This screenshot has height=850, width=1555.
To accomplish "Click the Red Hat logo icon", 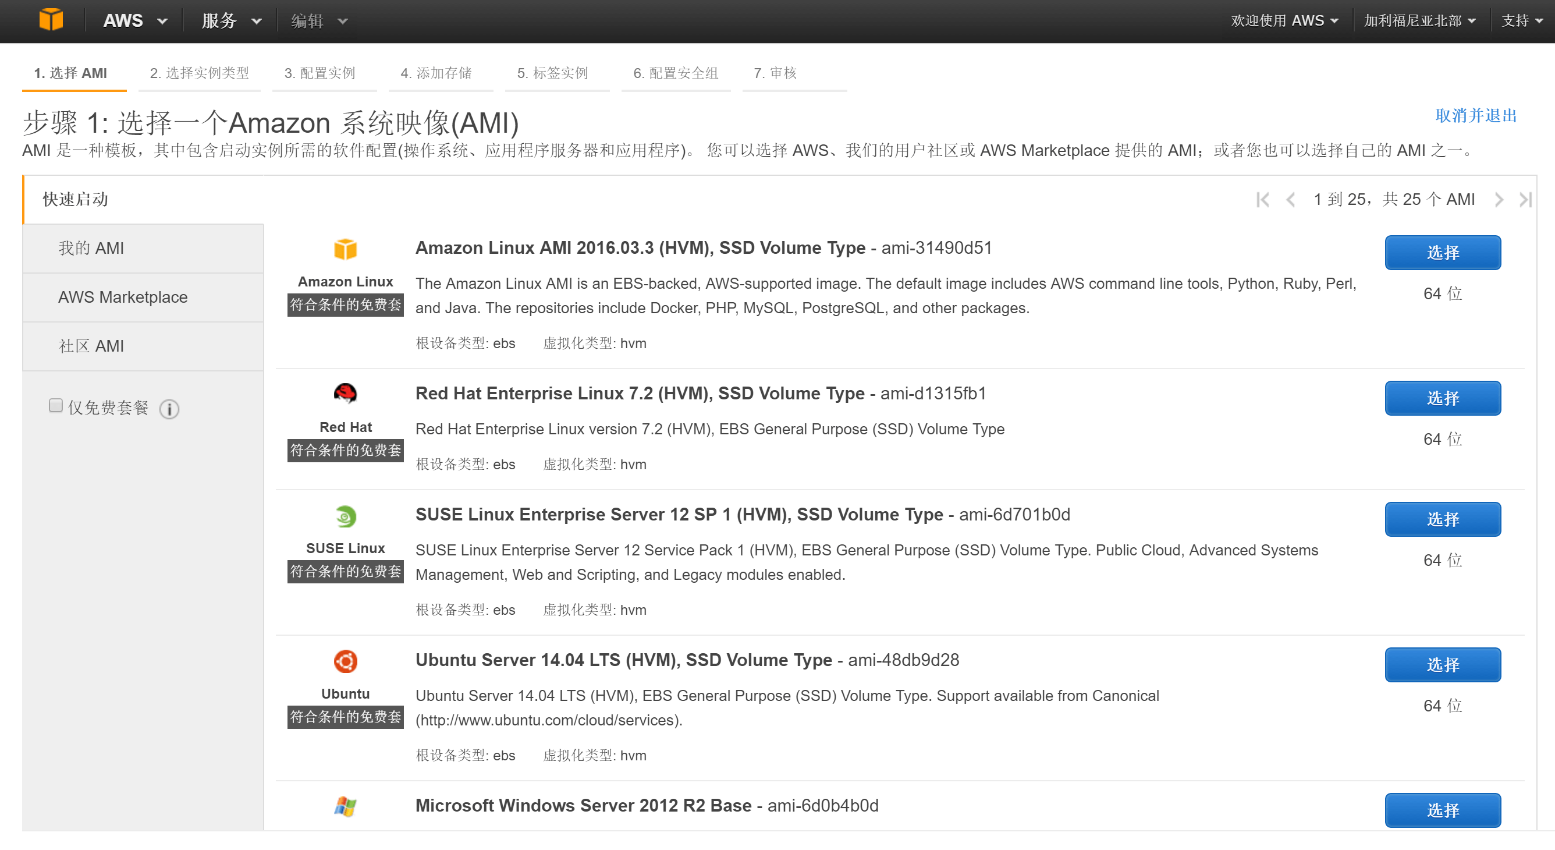I will [x=345, y=394].
